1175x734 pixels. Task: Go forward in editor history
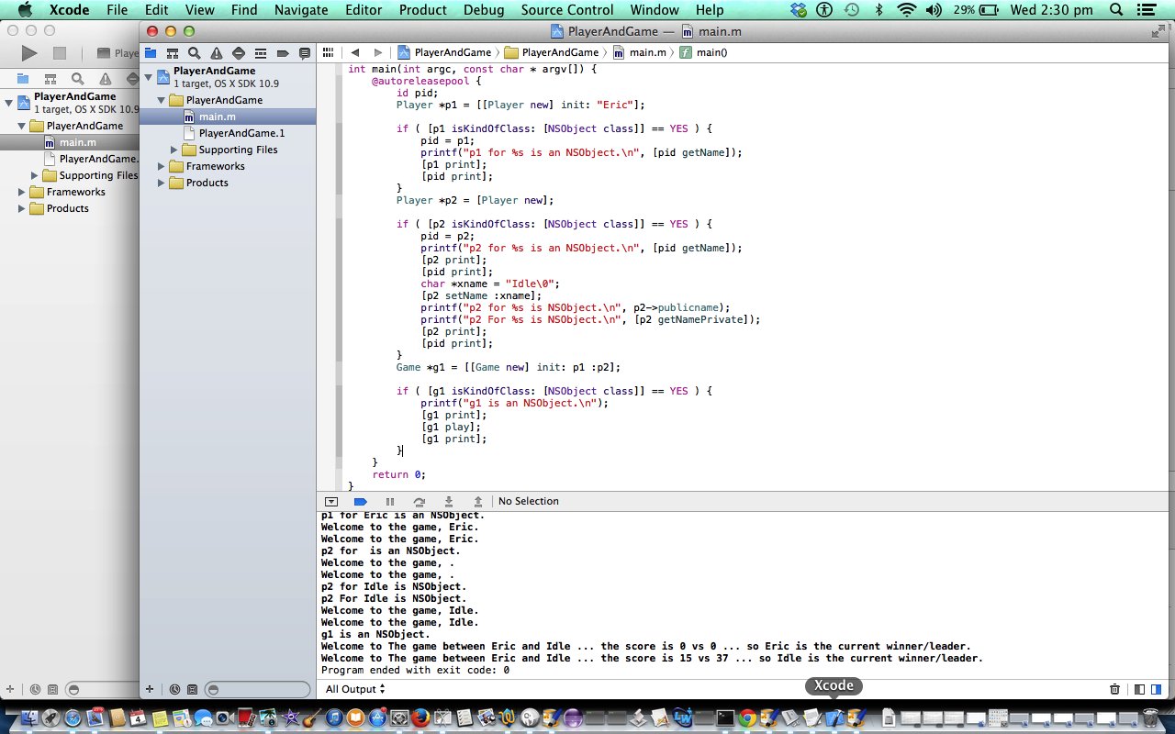click(377, 53)
